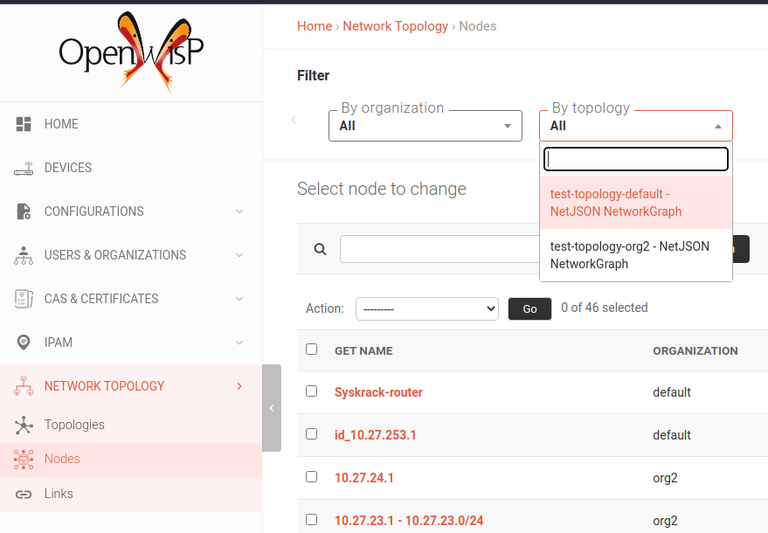Select the CAS & CERTIFICATES icon
This screenshot has width=768, height=533.
coord(24,298)
